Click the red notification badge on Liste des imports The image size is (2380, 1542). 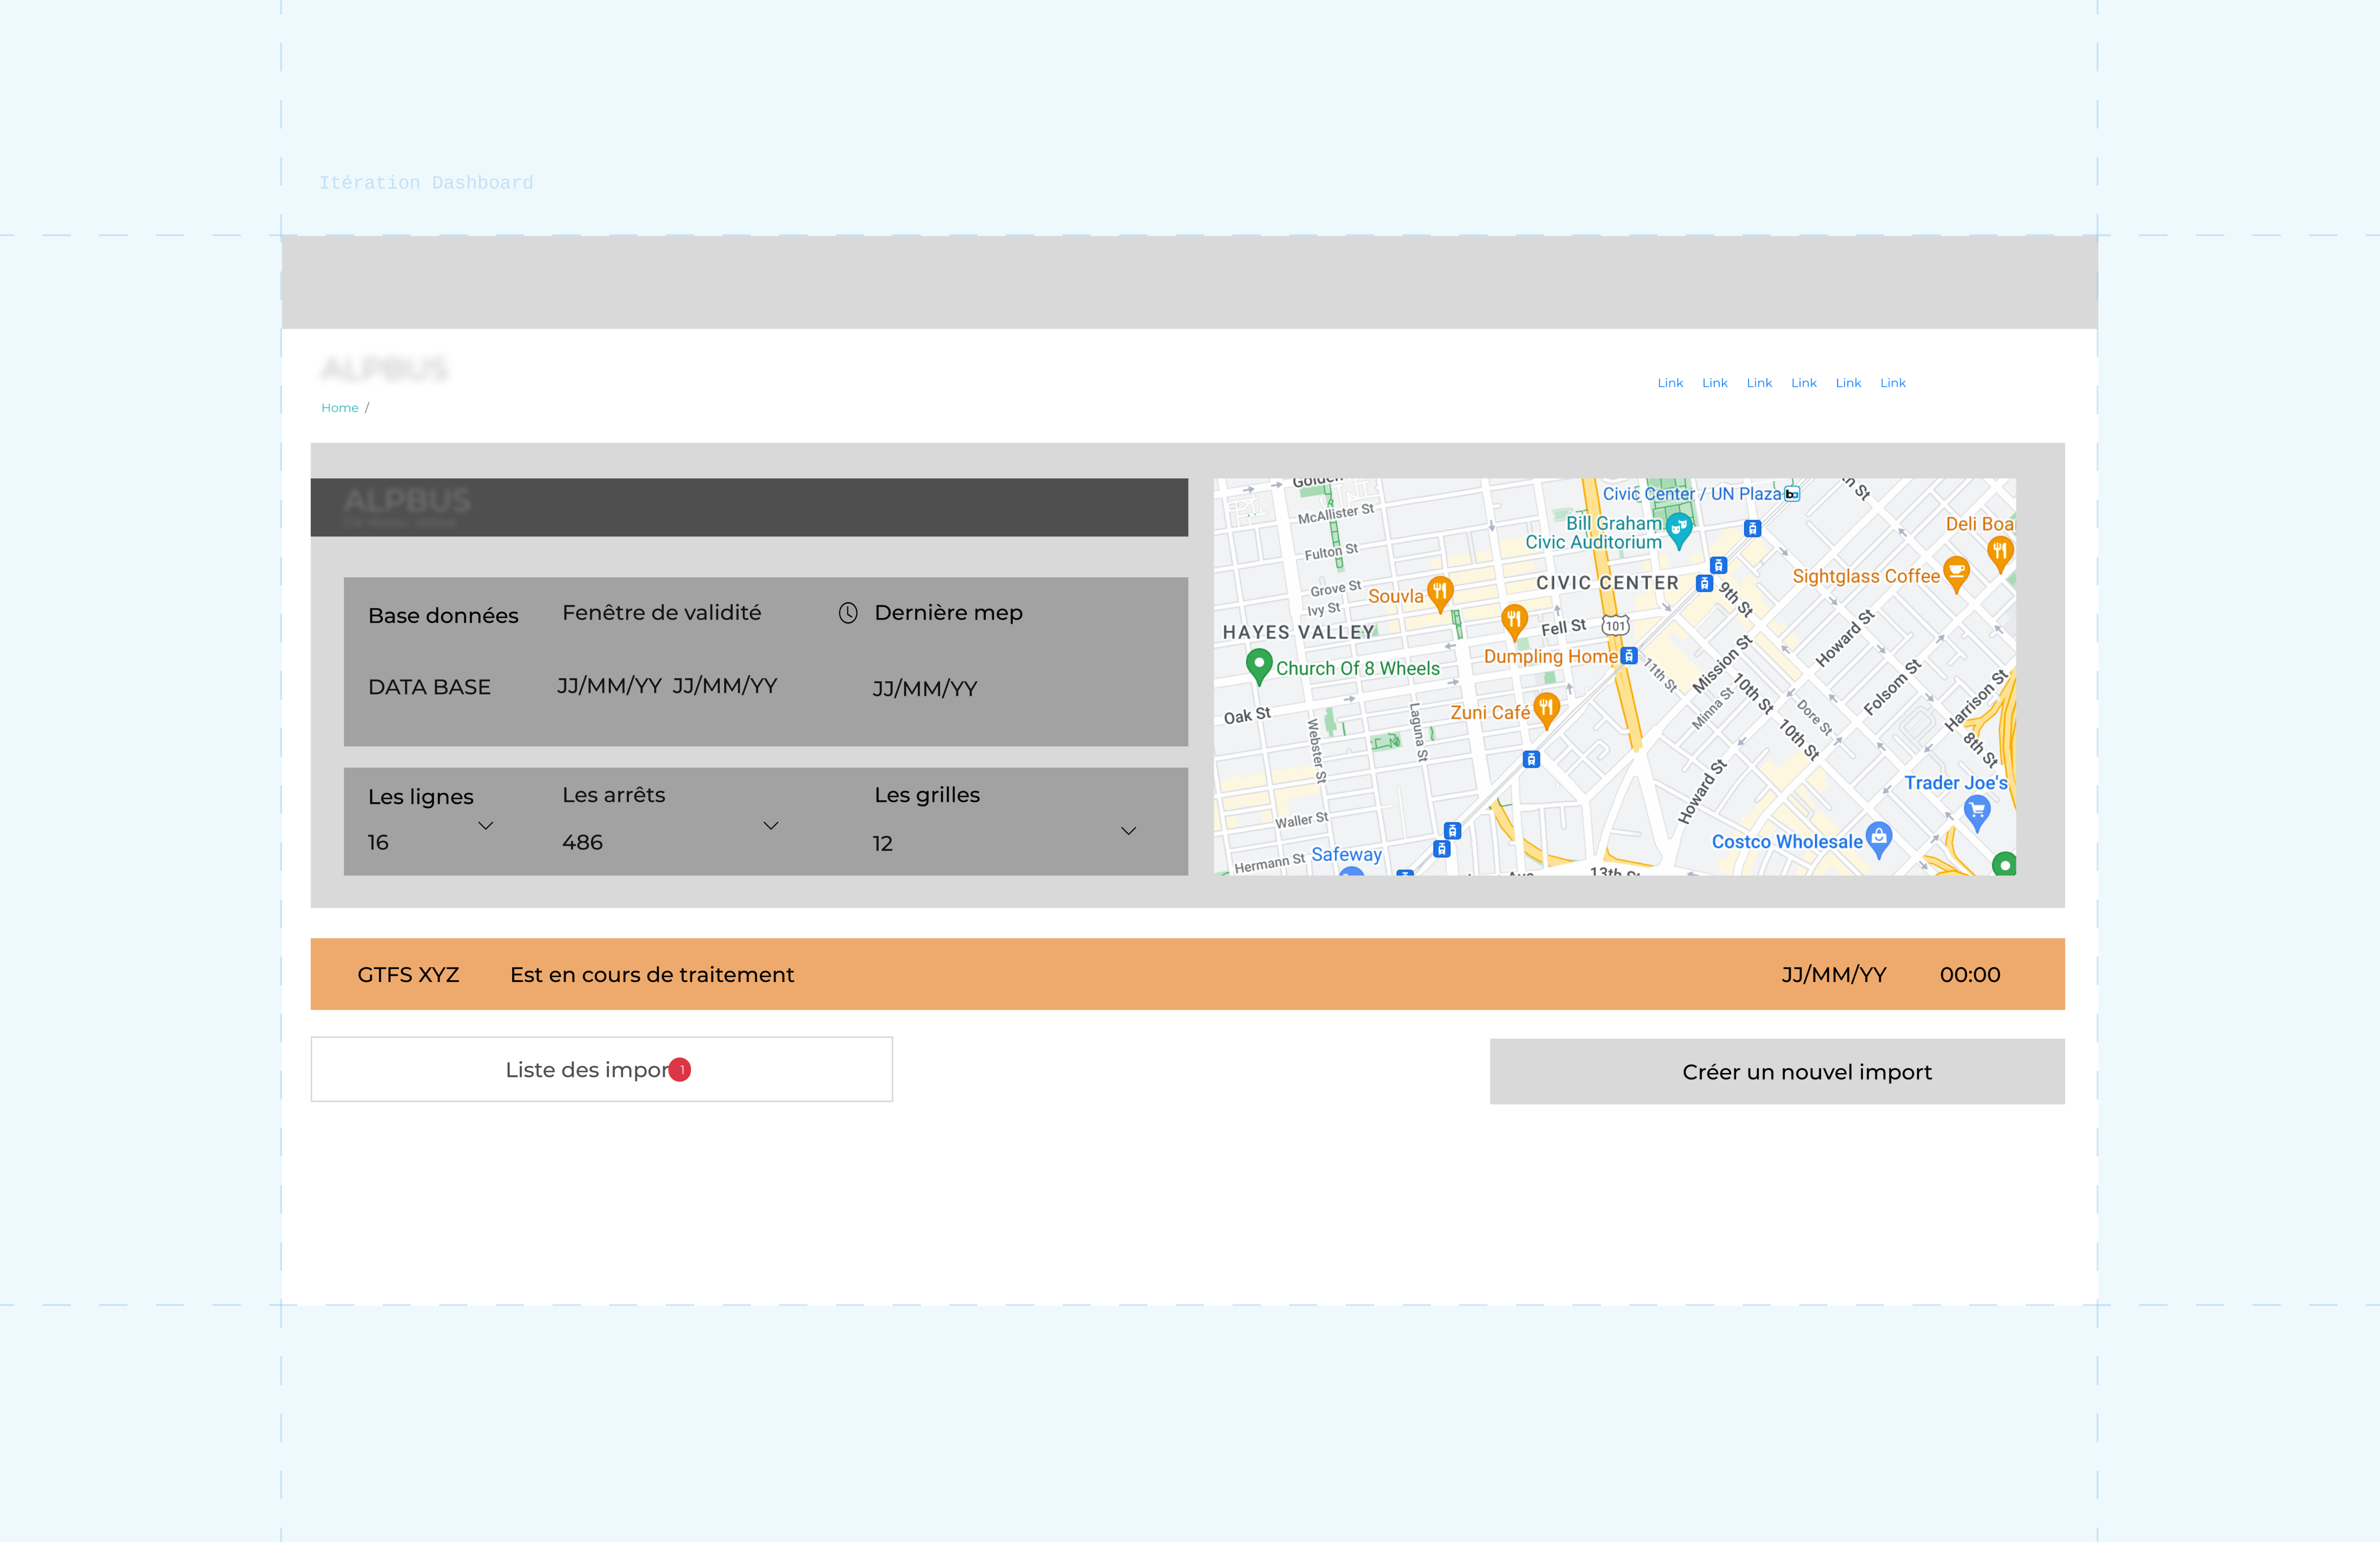680,1070
